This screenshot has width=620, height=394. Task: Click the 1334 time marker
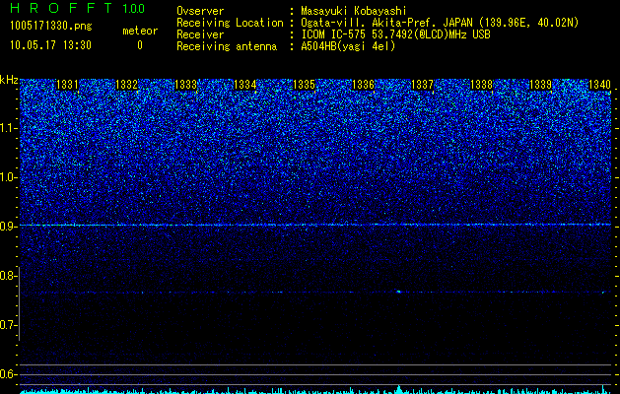click(x=244, y=85)
